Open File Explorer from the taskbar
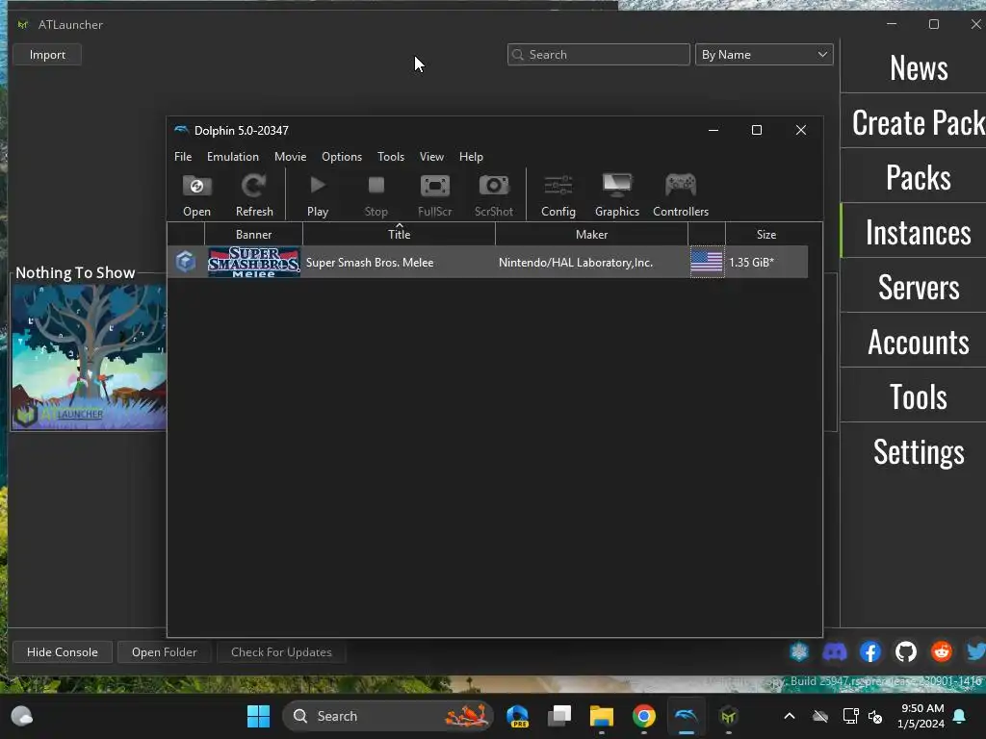986x739 pixels. click(x=601, y=716)
